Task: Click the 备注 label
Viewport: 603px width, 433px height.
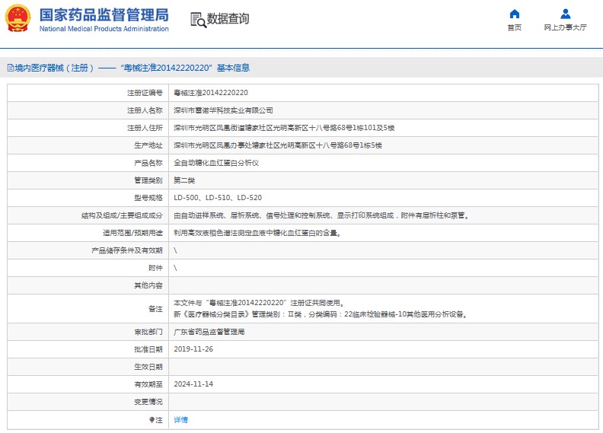Action: (155, 309)
